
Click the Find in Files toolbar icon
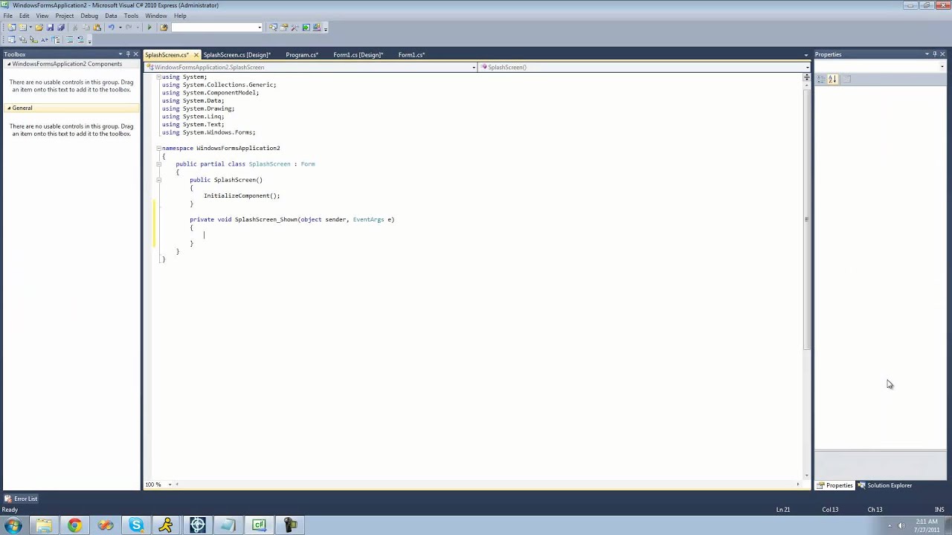click(x=164, y=27)
